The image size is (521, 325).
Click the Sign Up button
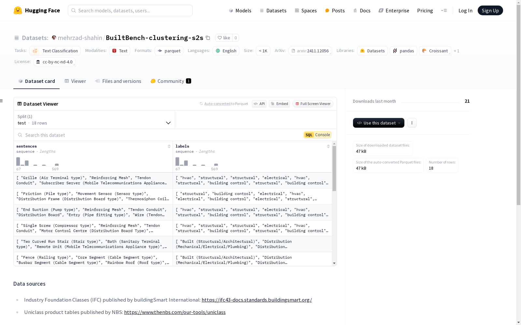[x=490, y=10]
